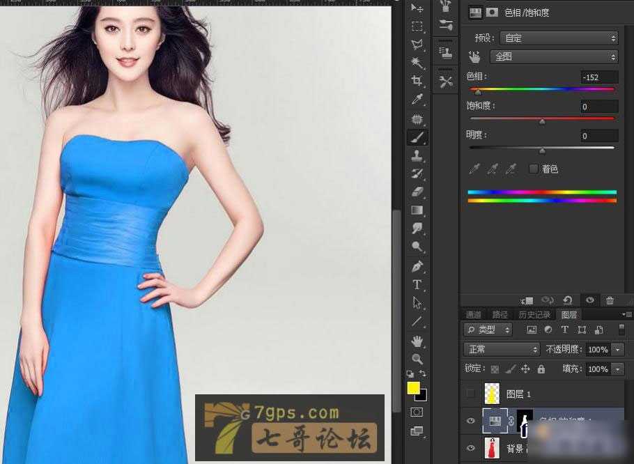Screen dimensions: 634x464
Task: Open the Tool Presets panel icon
Action: click(x=446, y=82)
